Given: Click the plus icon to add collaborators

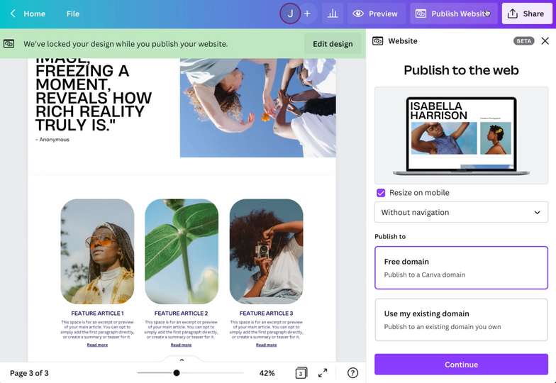Looking at the screenshot, I should (x=307, y=13).
